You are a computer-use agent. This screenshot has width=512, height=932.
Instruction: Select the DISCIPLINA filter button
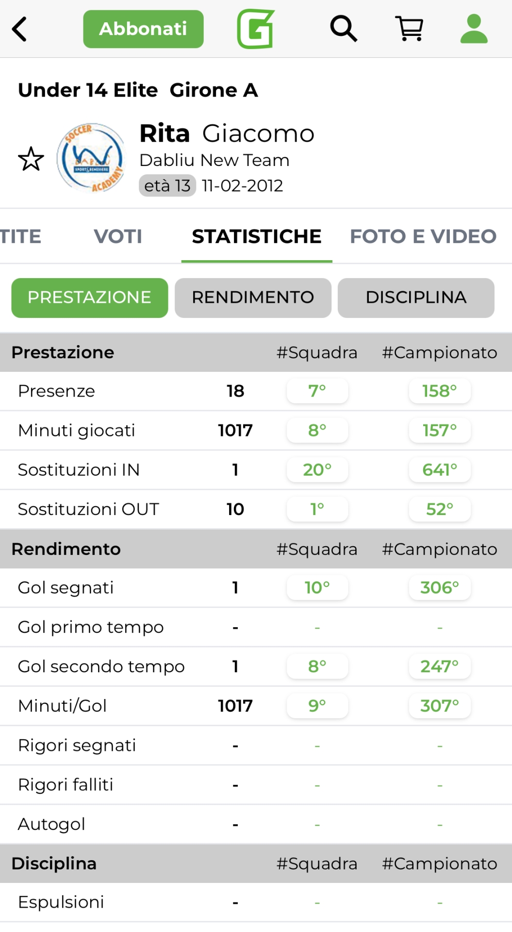416,298
